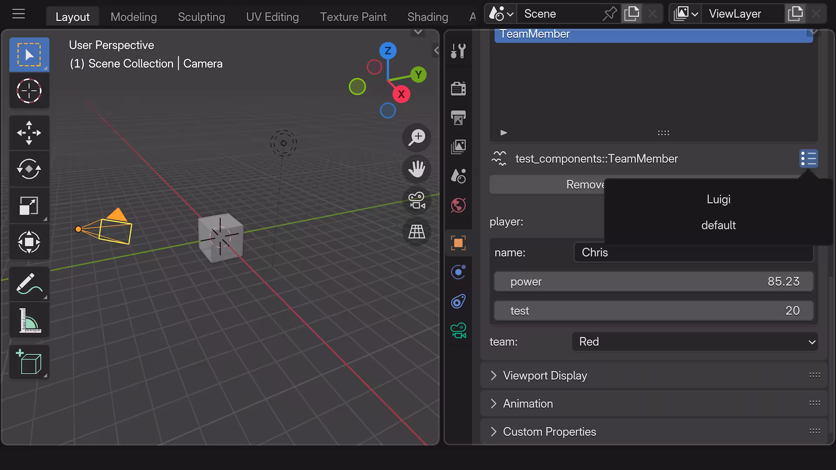Open the team dropdown showing Red

tap(694, 342)
